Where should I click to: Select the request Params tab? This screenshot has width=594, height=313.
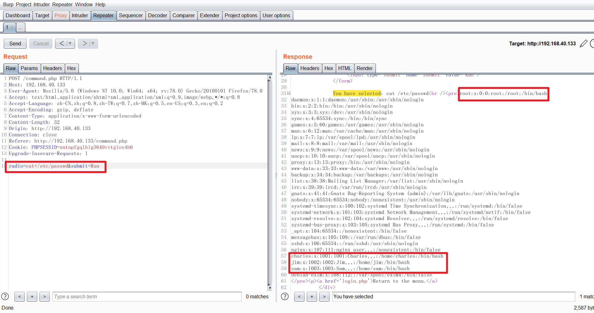29,68
